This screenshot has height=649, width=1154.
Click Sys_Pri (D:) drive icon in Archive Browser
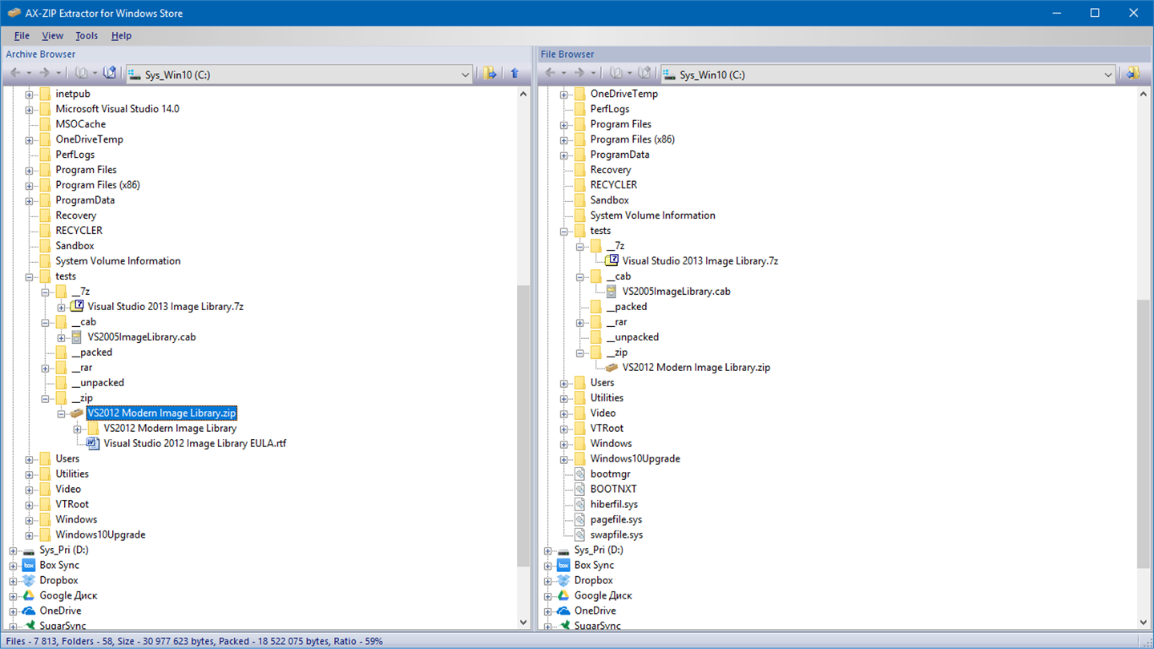(x=29, y=550)
